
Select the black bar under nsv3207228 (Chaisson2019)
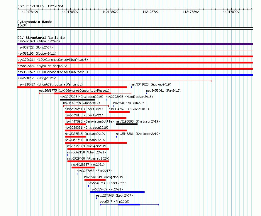[77, 100]
